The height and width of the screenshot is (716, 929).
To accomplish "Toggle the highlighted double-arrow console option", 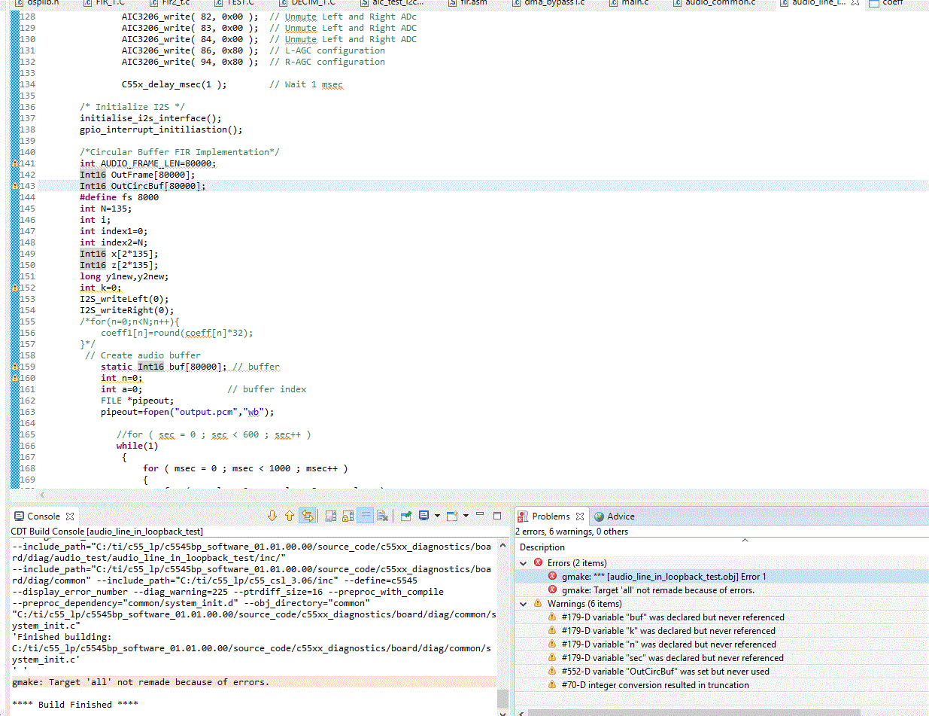I will click(307, 515).
